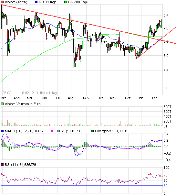Click the GD 200 Tage legend text
This screenshot has height=196, width=176.
78,2
